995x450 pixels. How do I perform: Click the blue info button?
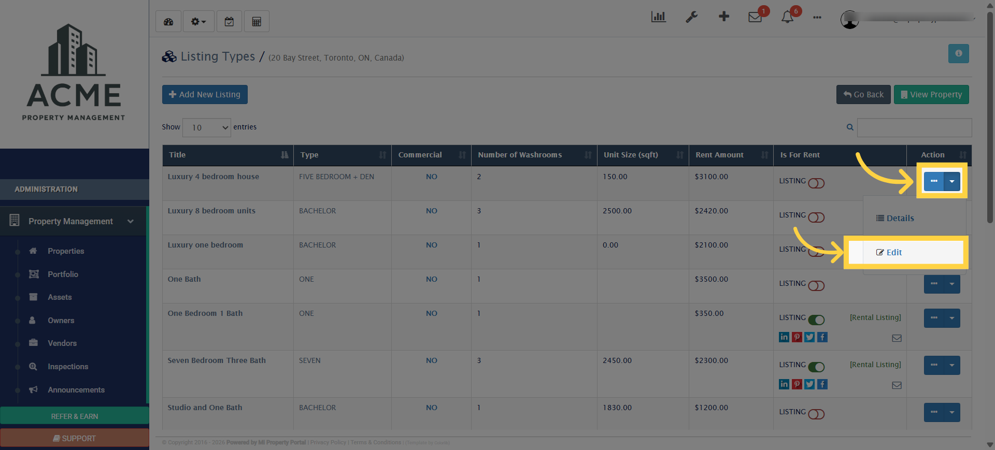[x=958, y=53]
